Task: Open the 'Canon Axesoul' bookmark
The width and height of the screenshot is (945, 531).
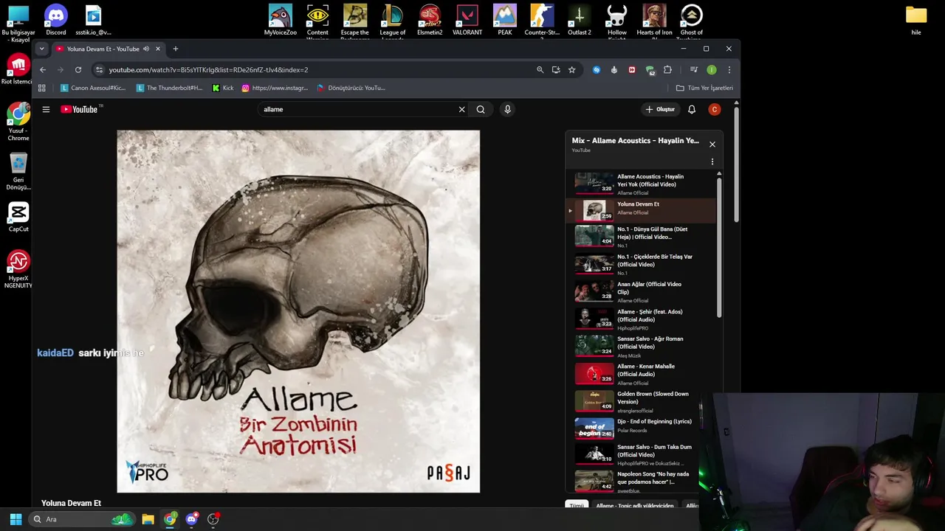Action: (93, 88)
